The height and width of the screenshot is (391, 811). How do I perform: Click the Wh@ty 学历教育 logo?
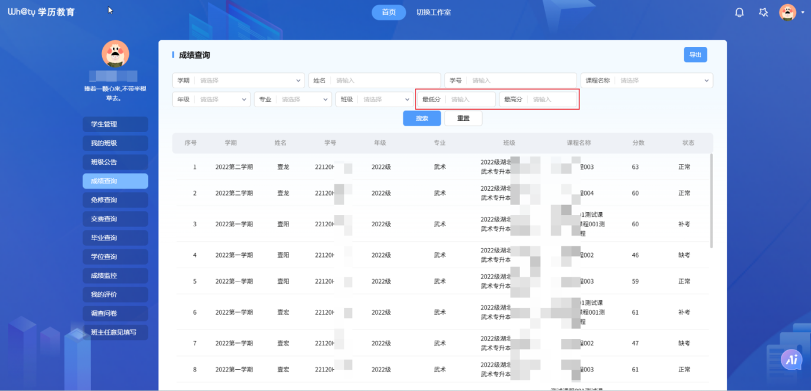click(41, 12)
